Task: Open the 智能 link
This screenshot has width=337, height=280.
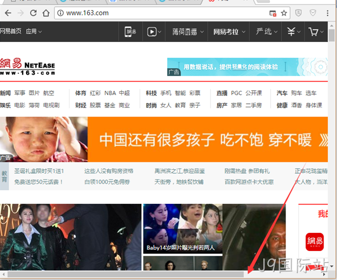Action: click(x=180, y=93)
